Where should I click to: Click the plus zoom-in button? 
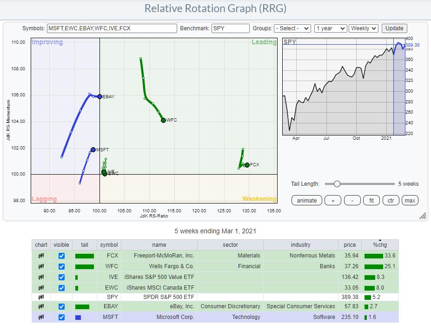332,200
